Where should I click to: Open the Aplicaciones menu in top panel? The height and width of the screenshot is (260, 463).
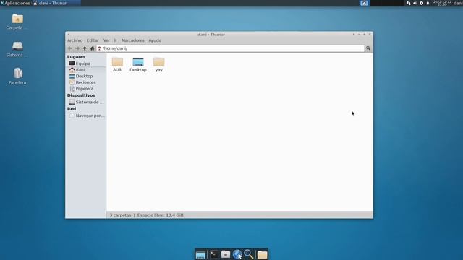[15, 3]
